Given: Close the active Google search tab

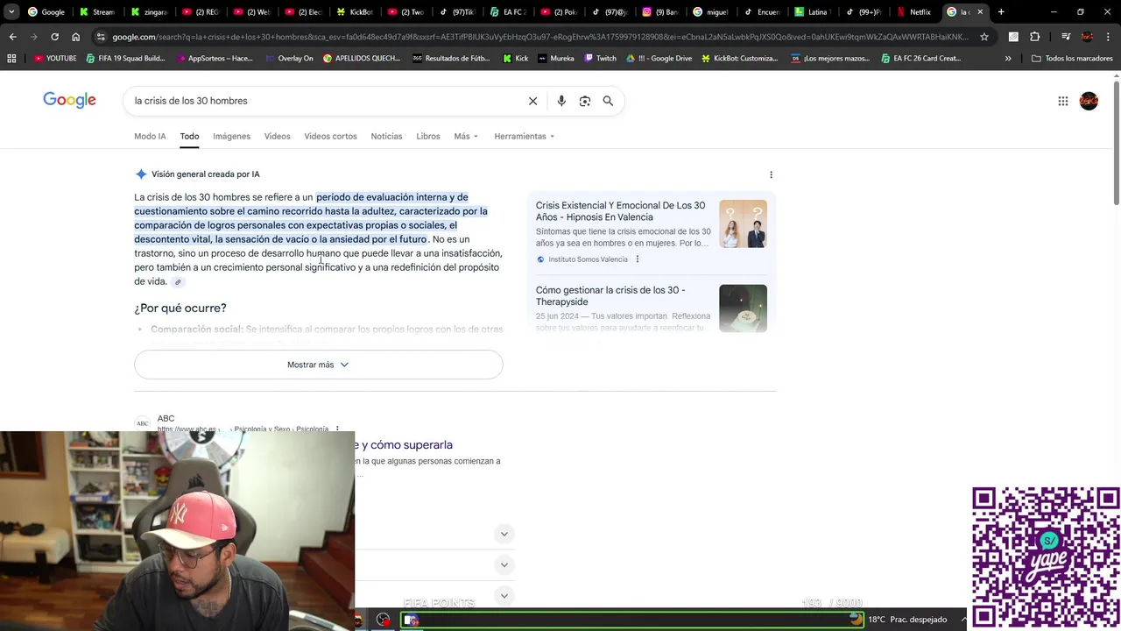Looking at the screenshot, I should click(980, 11).
